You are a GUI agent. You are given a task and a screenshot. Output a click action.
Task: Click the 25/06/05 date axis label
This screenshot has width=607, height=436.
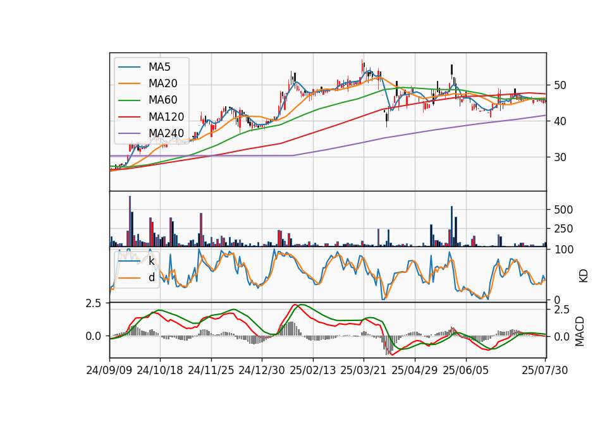point(466,370)
